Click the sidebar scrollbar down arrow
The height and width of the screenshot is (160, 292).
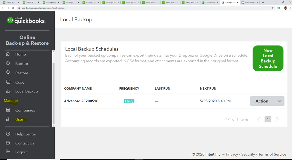(53, 125)
